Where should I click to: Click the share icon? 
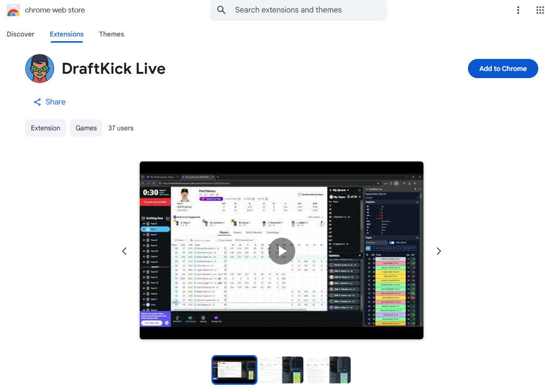(x=37, y=102)
